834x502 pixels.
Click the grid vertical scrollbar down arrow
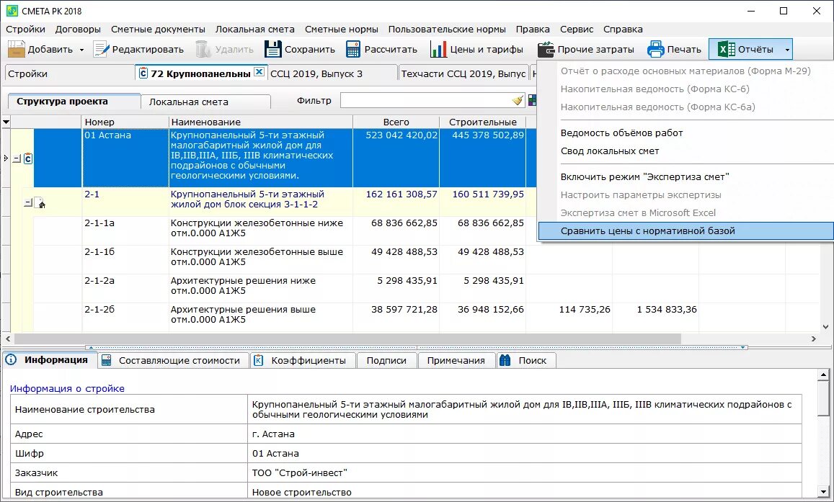pos(826,327)
